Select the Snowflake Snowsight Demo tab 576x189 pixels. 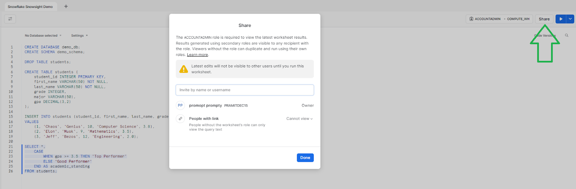[x=30, y=7]
